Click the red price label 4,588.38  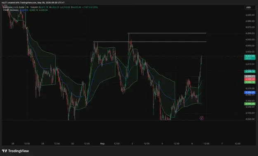250,79
